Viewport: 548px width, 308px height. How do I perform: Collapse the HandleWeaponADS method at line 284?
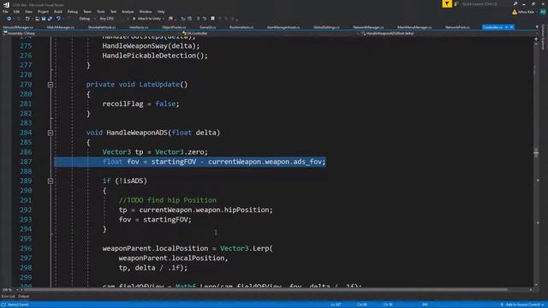(51, 133)
